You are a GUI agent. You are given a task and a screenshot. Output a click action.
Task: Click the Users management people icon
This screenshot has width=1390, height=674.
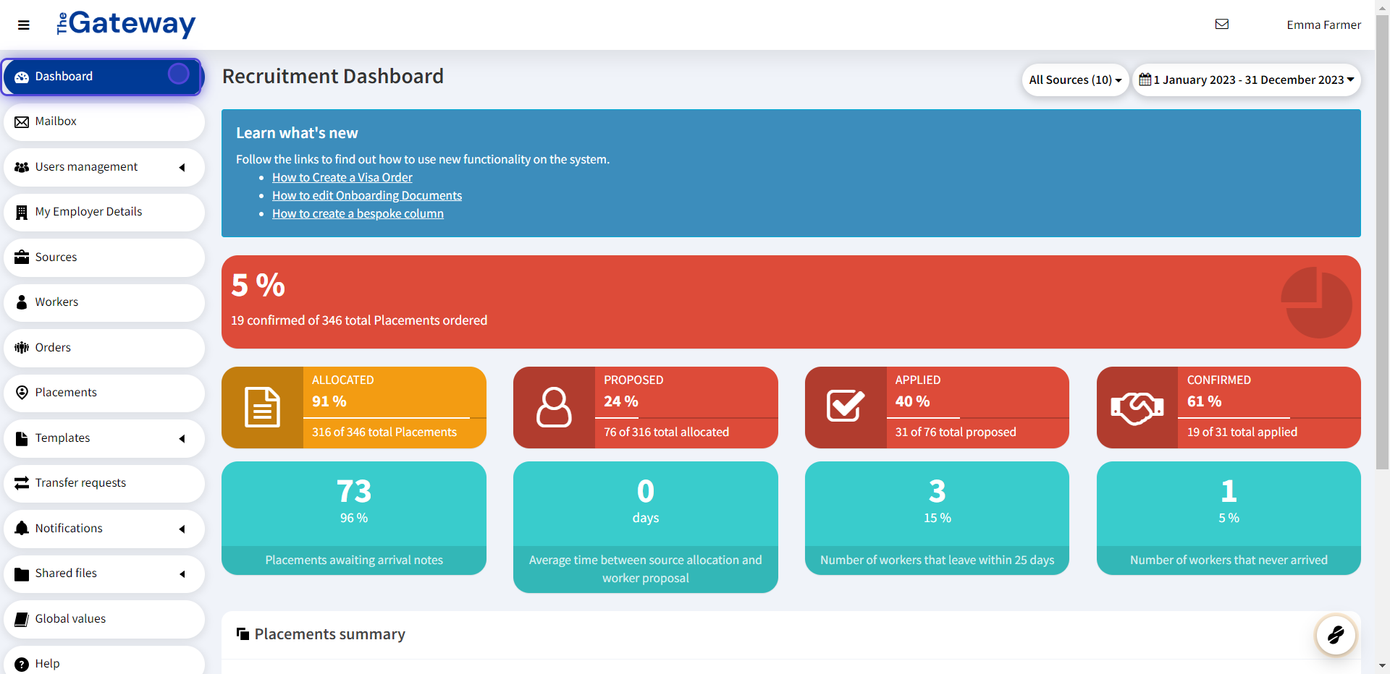pyautogui.click(x=22, y=167)
